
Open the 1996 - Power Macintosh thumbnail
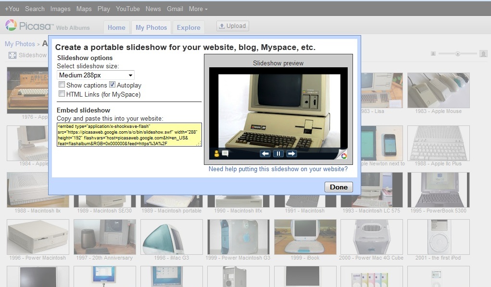38,237
